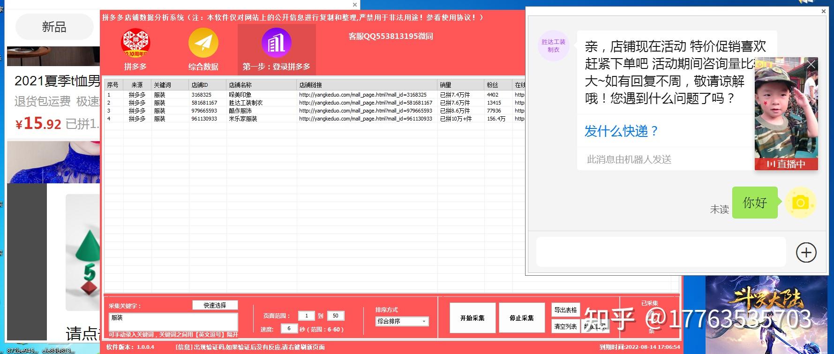Click the yellow camera icon in chat
This screenshot has width=834, height=354.
click(801, 203)
